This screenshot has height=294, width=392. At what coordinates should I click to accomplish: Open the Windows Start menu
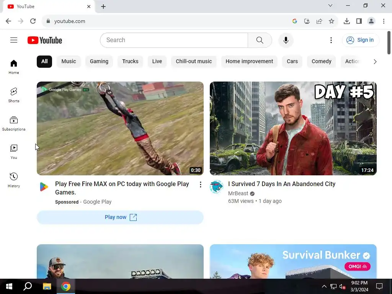tap(9, 286)
